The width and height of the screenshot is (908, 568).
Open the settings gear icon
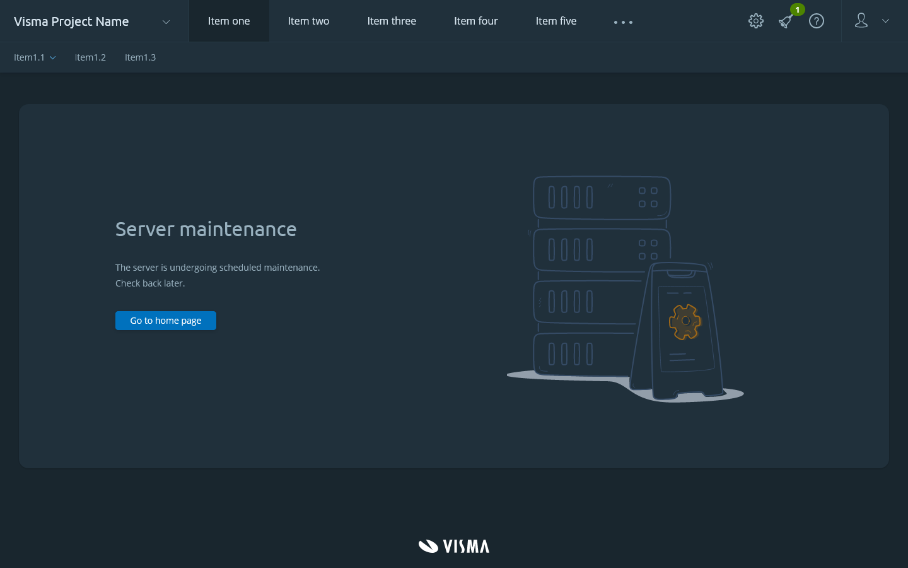pyautogui.click(x=755, y=21)
